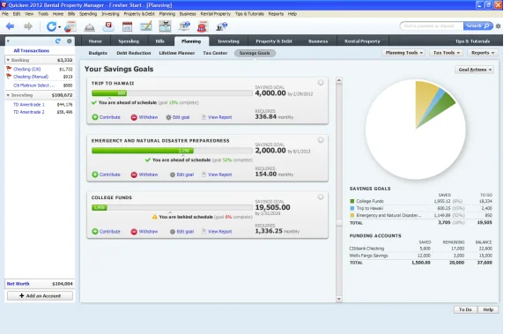This screenshot has height=334, width=511.
Task: Click the green College Funds legend swatch
Action: click(352, 202)
